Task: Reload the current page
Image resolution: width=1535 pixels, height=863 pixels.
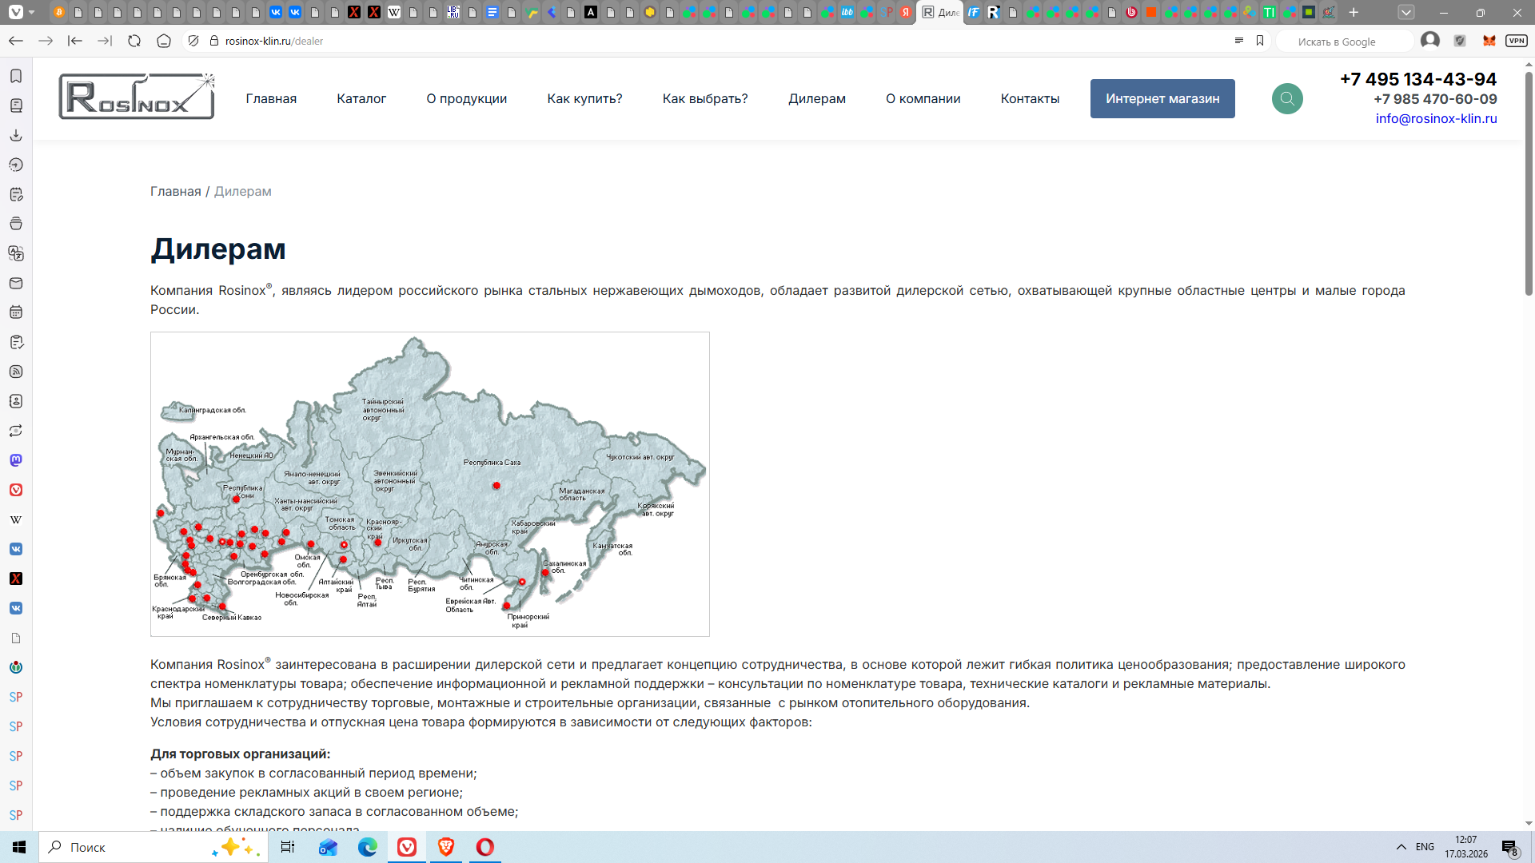Action: click(134, 41)
